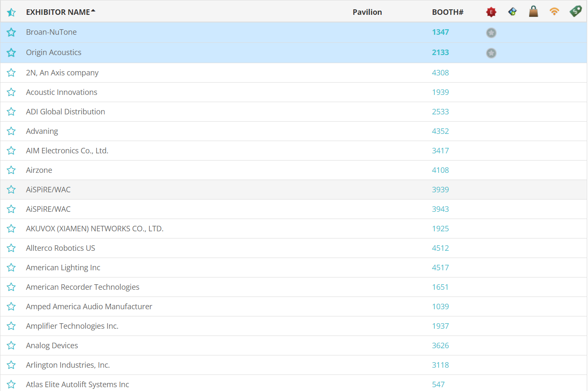The height and width of the screenshot is (391, 588).
Task: Toggle favorite star for Airzone
Action: 11,170
